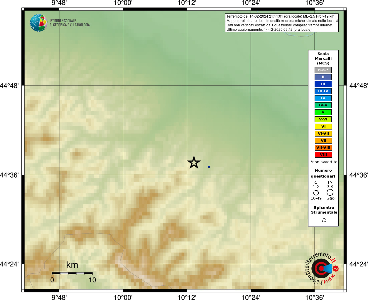Click the IV-V green legend swatch
The width and height of the screenshot is (368, 300).
323,105
